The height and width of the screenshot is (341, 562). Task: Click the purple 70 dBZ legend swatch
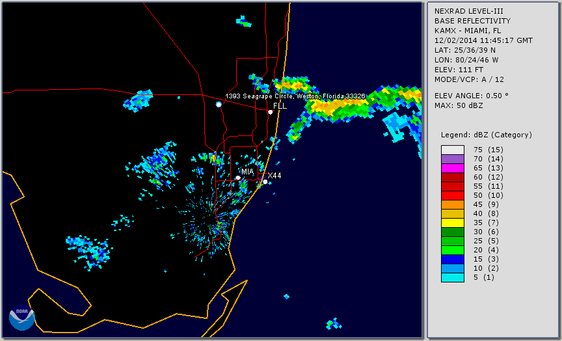click(453, 159)
